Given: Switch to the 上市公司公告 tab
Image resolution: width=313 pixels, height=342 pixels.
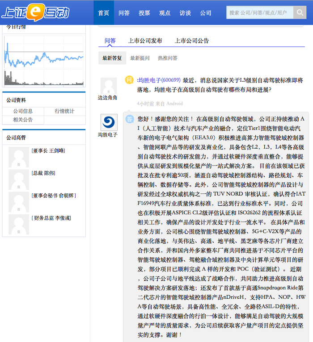Looking at the screenshot, I should tap(192, 41).
